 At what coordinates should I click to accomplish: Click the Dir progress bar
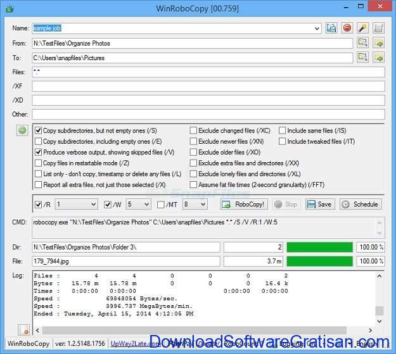[x=320, y=247]
